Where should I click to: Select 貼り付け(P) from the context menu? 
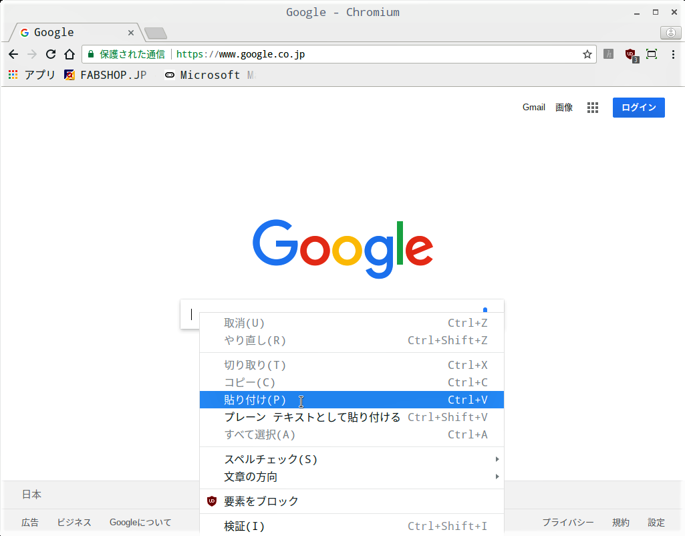tap(352, 400)
